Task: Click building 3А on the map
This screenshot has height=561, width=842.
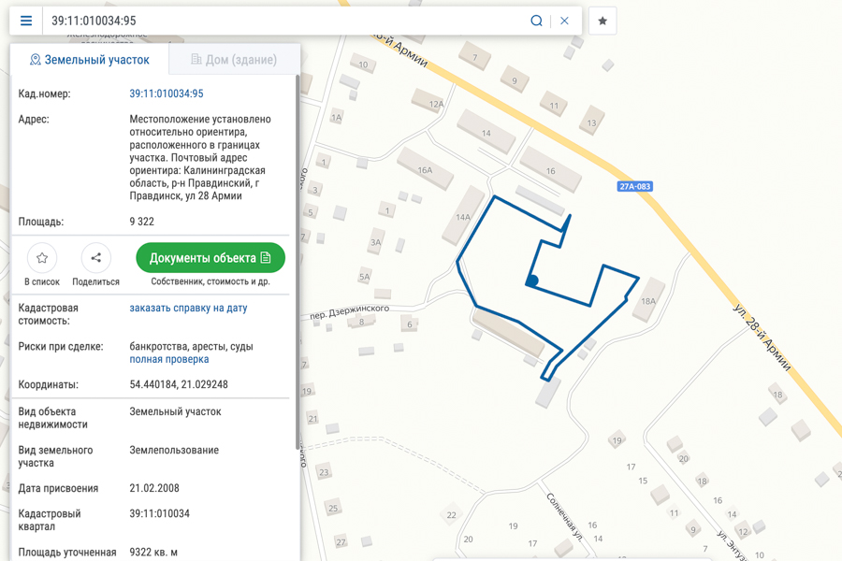Action: [x=375, y=242]
